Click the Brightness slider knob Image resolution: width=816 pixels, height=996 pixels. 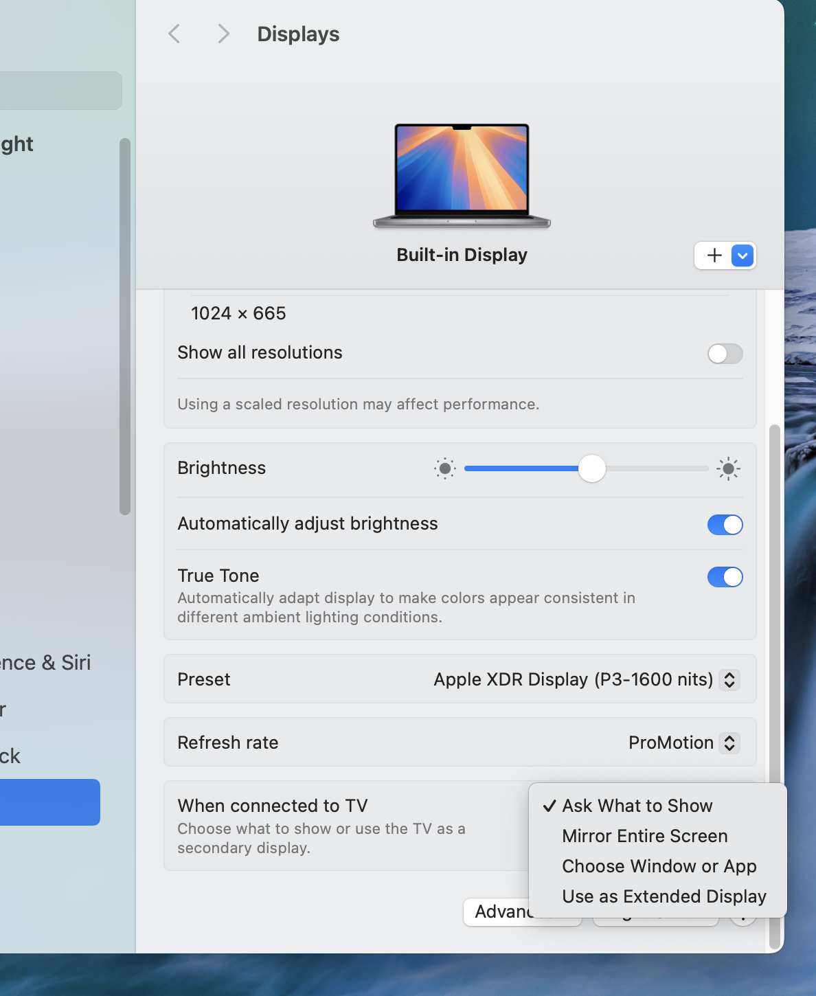(x=592, y=468)
